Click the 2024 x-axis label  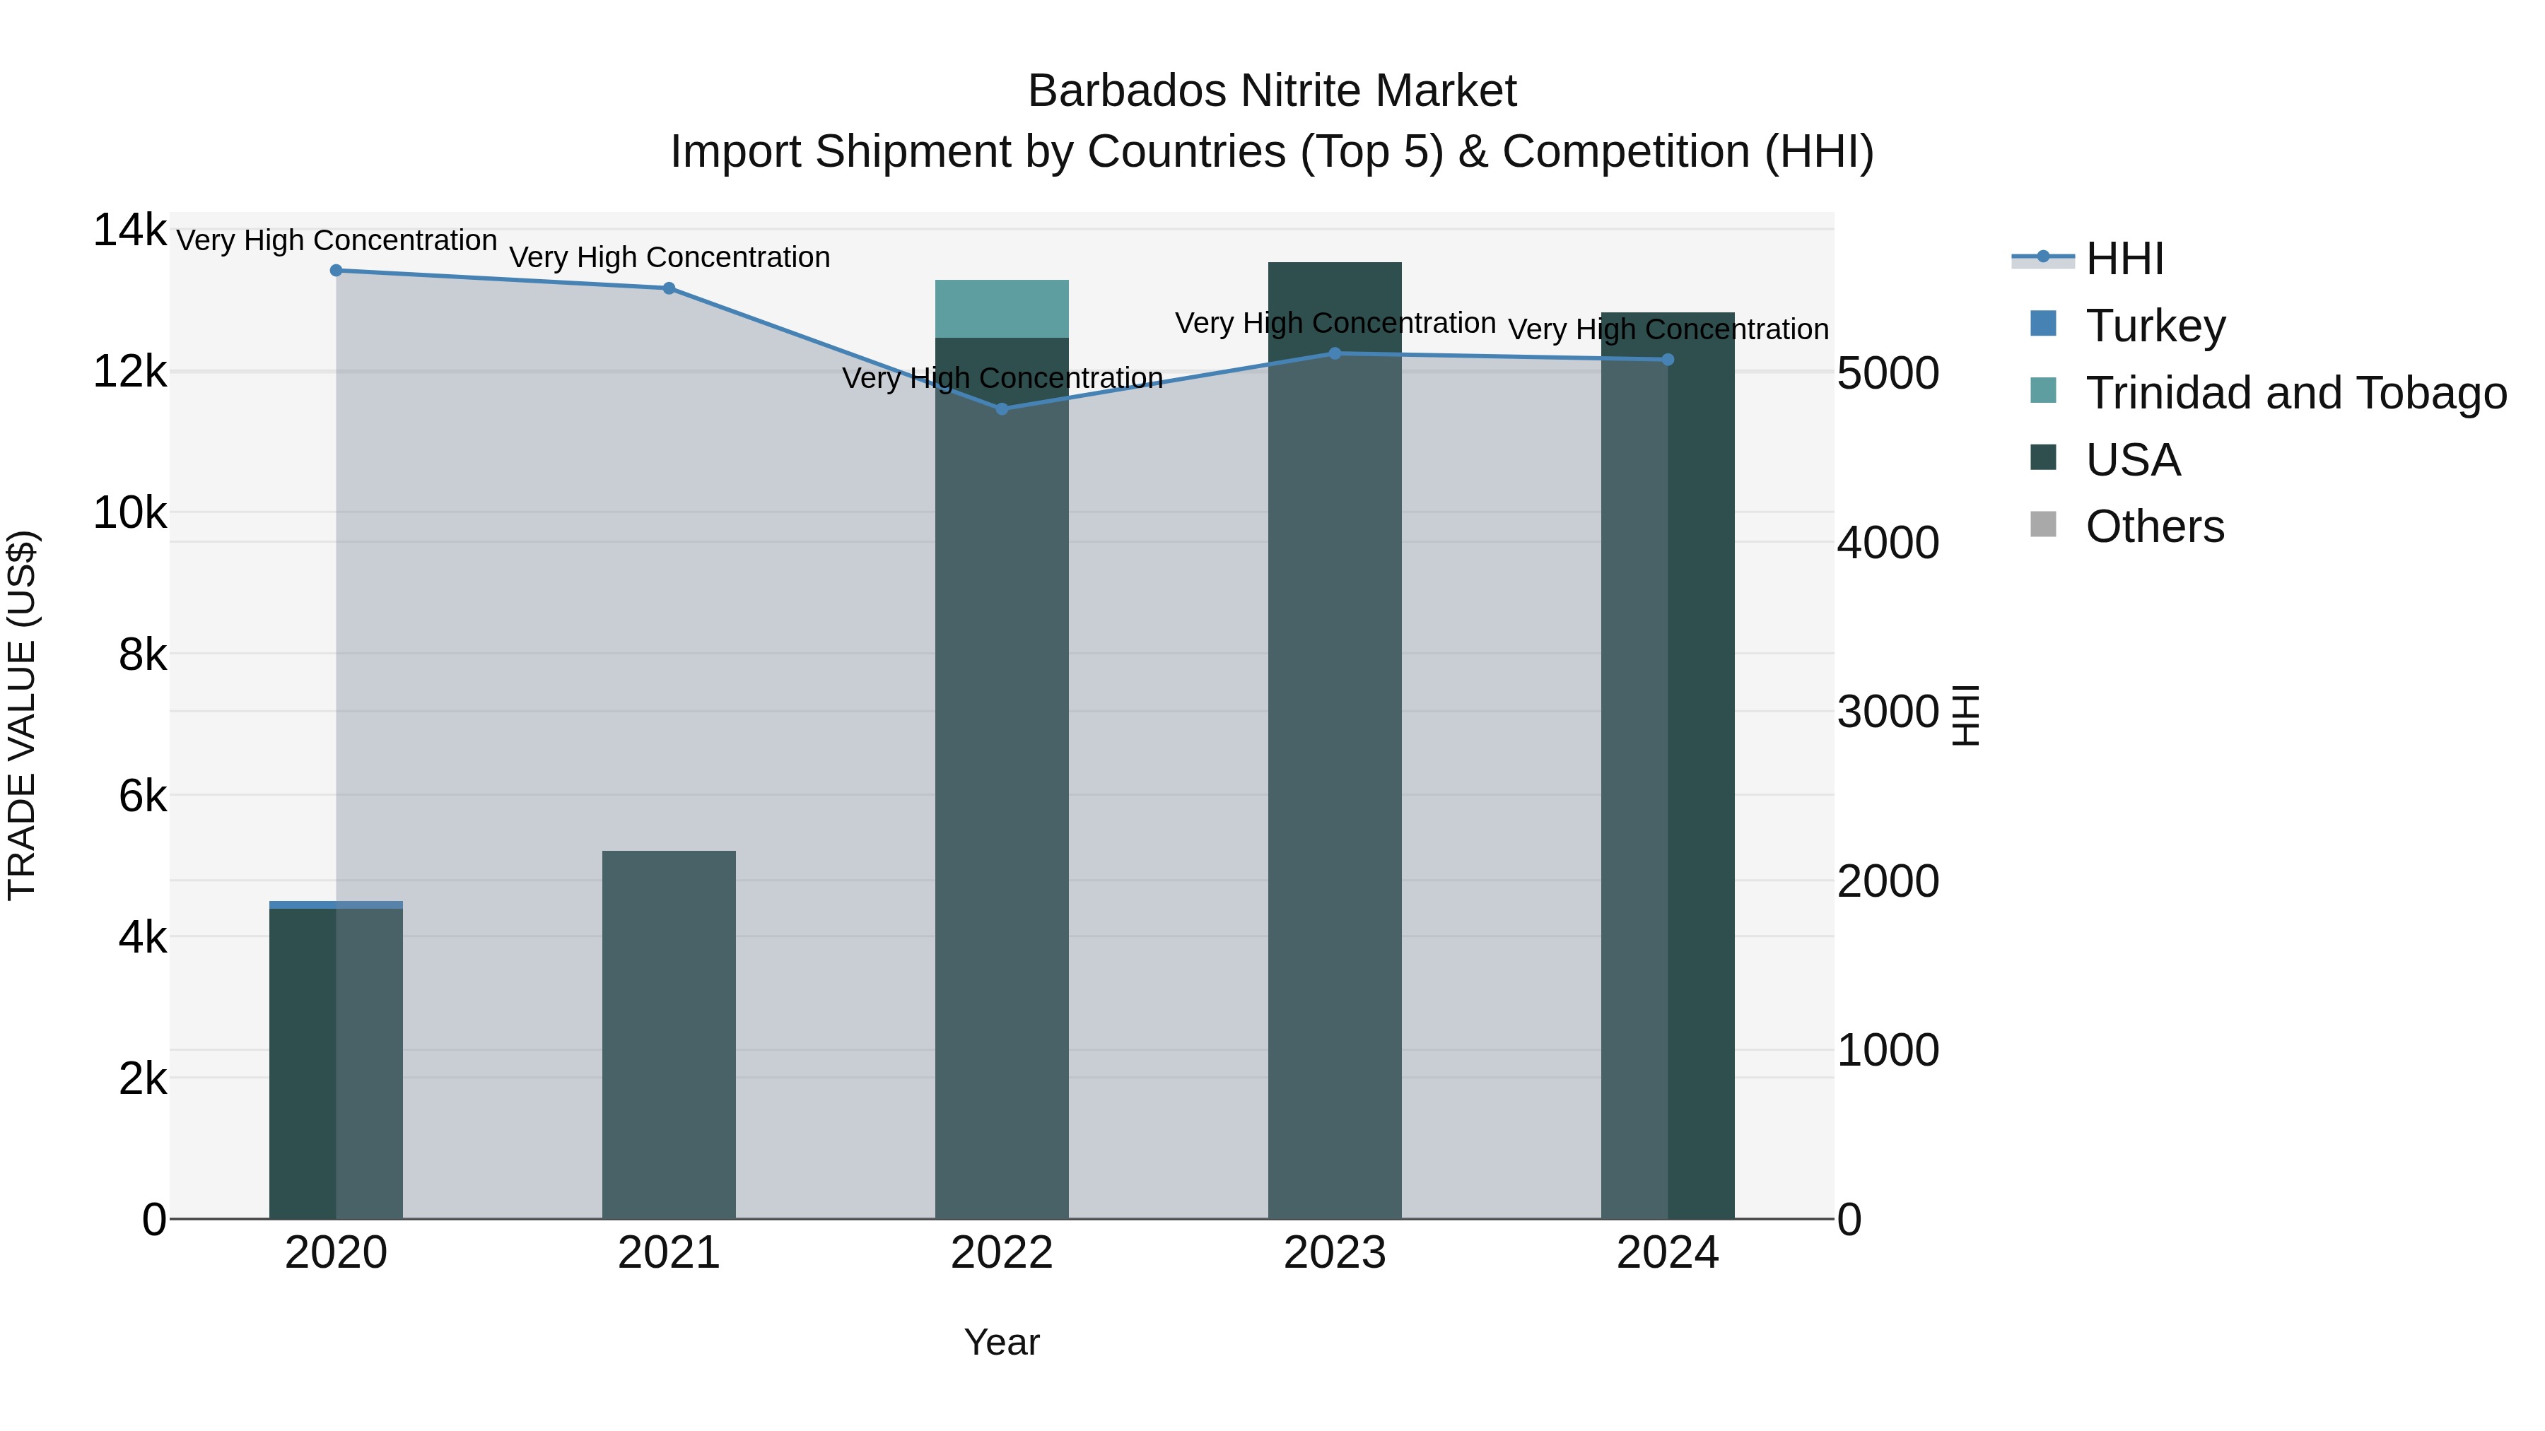click(x=1668, y=1253)
